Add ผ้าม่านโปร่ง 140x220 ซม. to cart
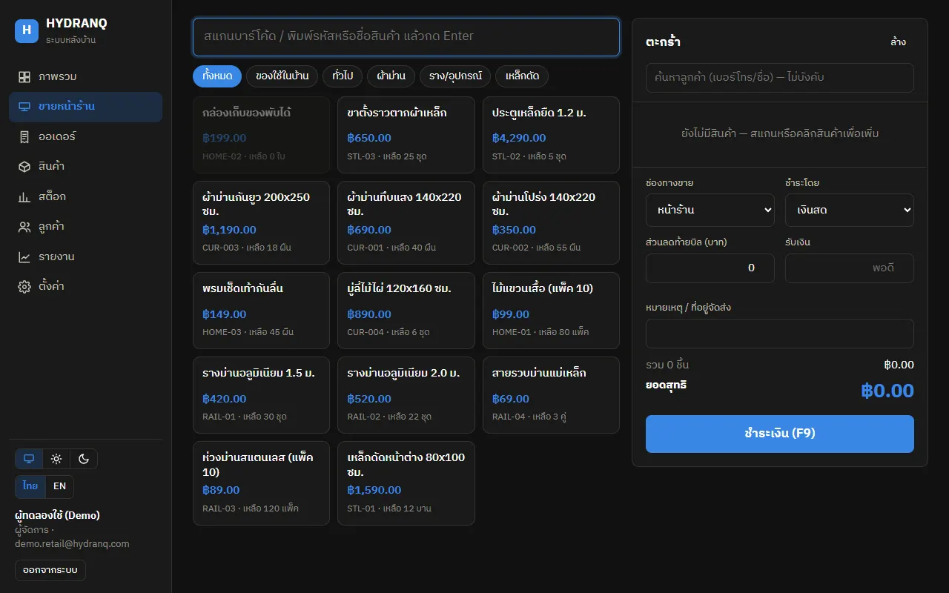The height and width of the screenshot is (593, 949). click(x=551, y=223)
